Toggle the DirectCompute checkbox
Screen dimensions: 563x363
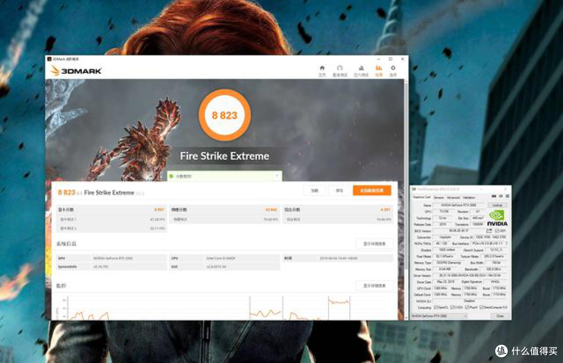(482, 307)
